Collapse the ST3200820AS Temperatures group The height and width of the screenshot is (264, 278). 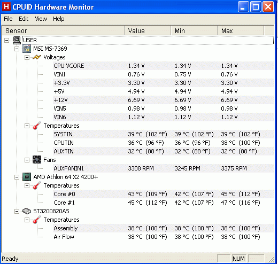[x=27, y=220]
